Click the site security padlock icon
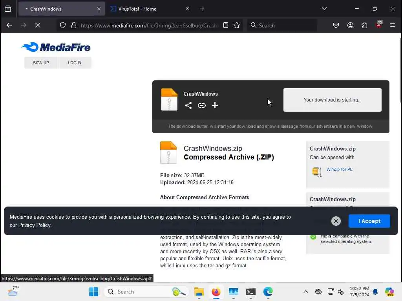 click(x=74, y=25)
